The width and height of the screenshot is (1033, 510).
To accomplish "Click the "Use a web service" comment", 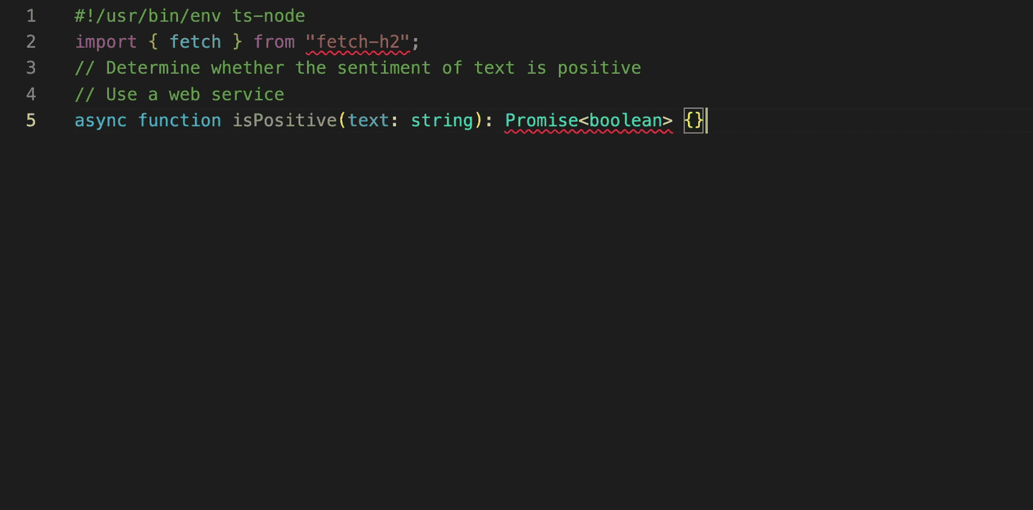I will (179, 94).
